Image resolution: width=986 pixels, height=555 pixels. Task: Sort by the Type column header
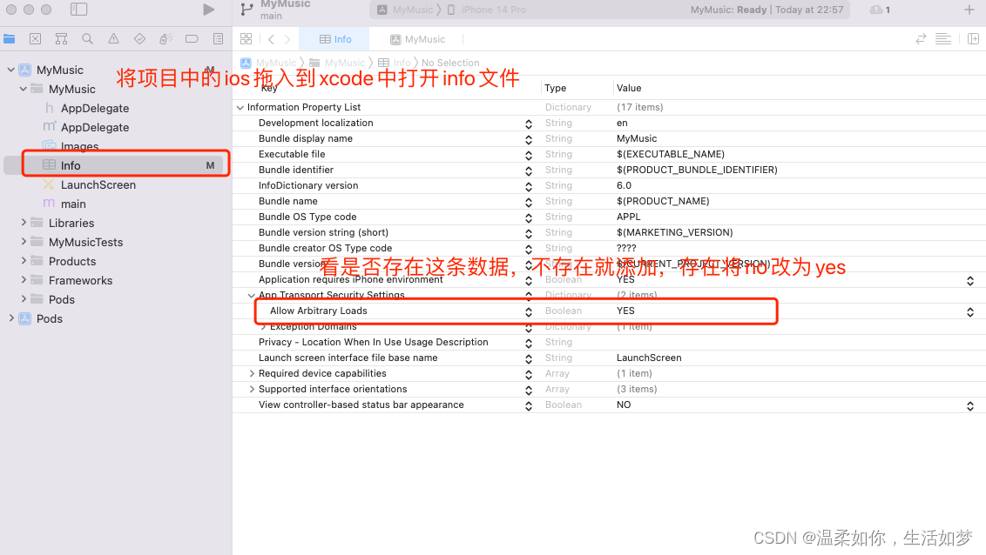tap(555, 88)
